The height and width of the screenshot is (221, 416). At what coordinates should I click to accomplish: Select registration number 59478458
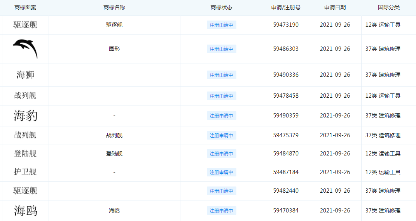(x=286, y=95)
